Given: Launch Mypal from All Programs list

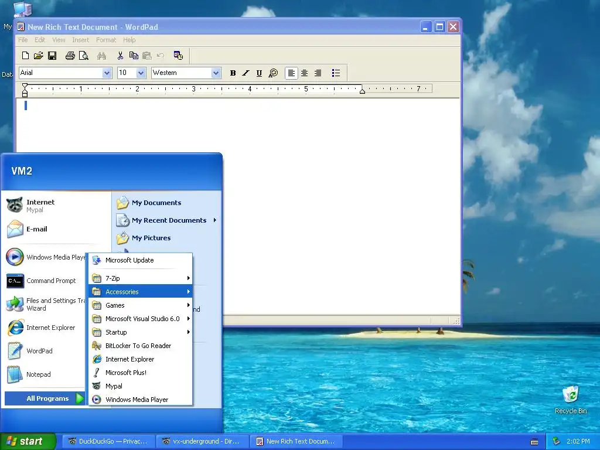Looking at the screenshot, I should (141, 386).
